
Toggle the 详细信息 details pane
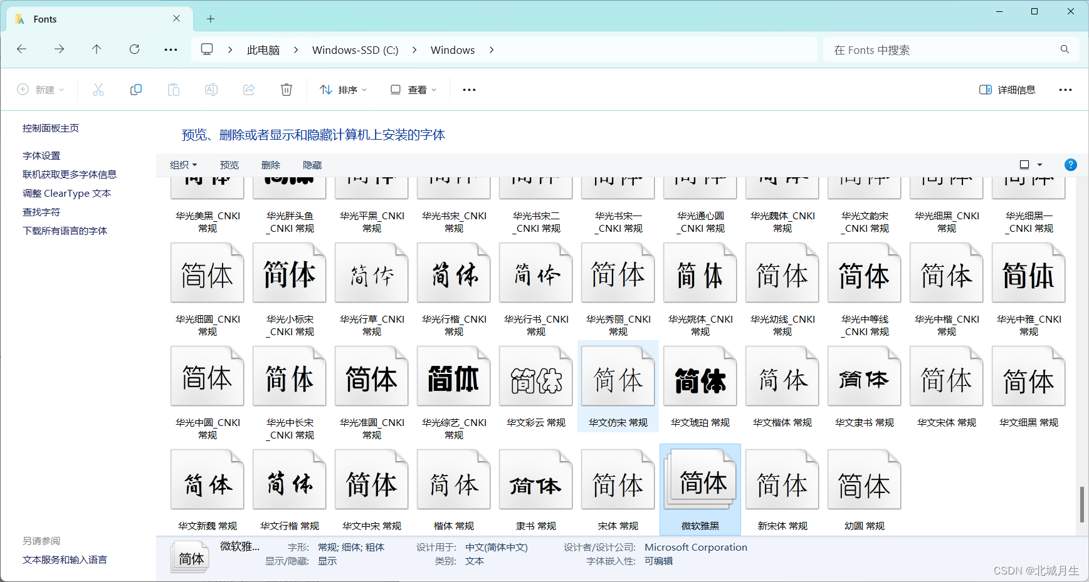(x=1006, y=90)
